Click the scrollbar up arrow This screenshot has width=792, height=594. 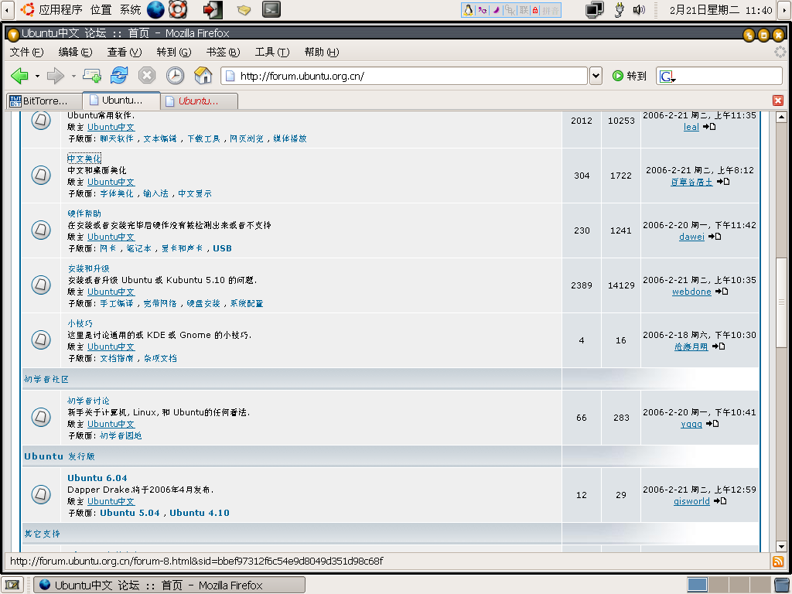(781, 118)
